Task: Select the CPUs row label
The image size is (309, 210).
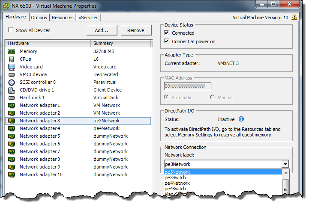Action: point(25,59)
